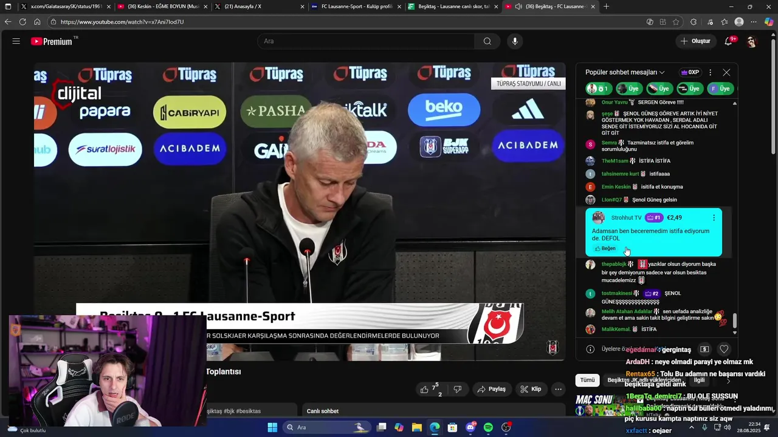Open Strohhut TV super chat options

pyautogui.click(x=714, y=217)
